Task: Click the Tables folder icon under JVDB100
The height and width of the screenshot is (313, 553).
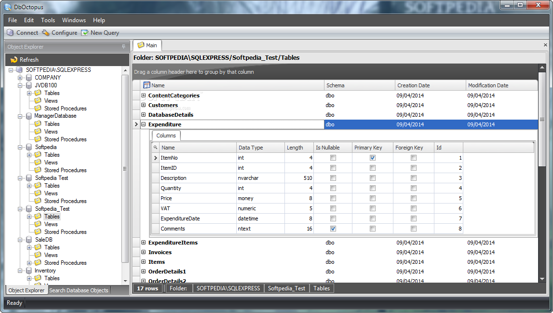Action: [x=38, y=93]
